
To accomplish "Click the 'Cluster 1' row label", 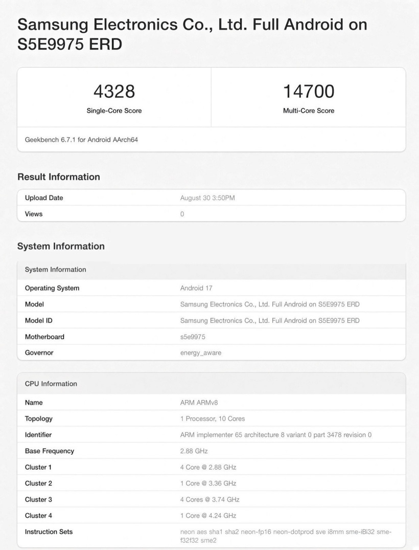I will coord(38,467).
